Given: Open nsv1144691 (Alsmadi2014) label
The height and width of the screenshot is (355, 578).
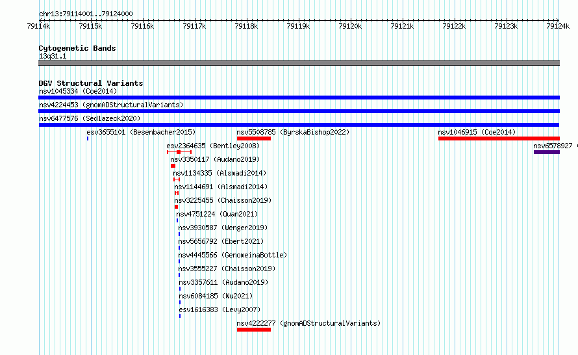Looking at the screenshot, I should tap(221, 187).
